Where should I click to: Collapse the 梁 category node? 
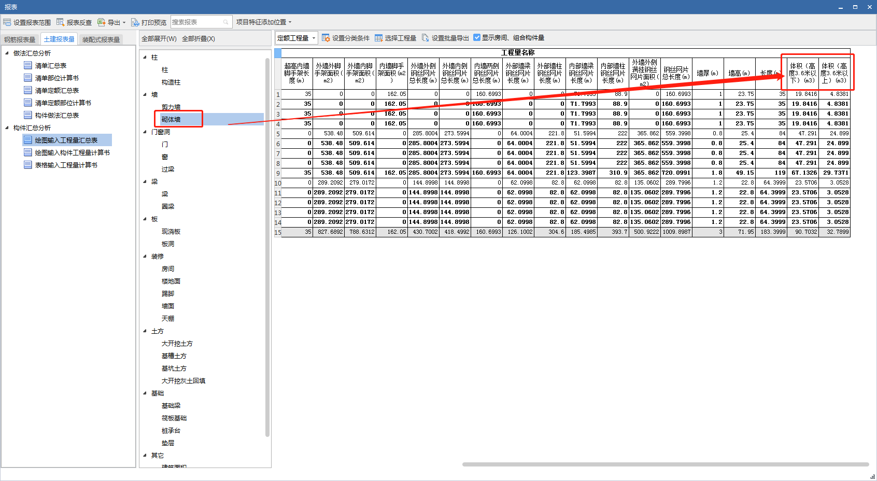145,182
